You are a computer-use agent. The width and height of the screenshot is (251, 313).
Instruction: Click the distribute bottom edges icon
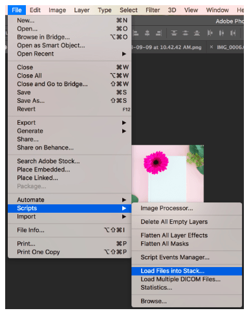tap(197, 33)
